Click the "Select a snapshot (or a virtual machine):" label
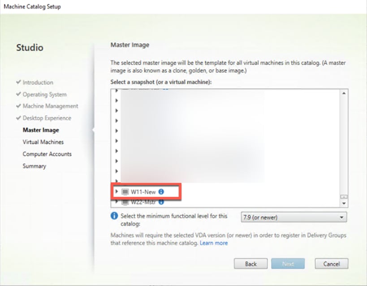Viewport: 367px width, 286px height. [161, 82]
